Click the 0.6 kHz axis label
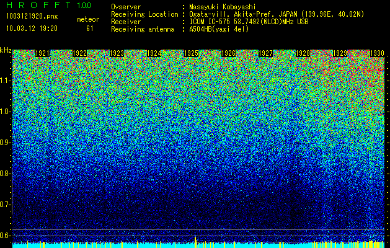The height and width of the screenshot is (248, 390). [x=4, y=236]
